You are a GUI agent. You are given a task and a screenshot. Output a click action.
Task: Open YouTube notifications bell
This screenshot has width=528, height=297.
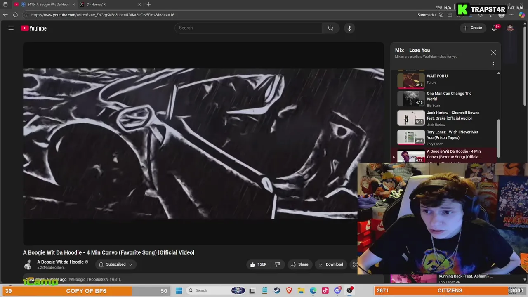[494, 28]
